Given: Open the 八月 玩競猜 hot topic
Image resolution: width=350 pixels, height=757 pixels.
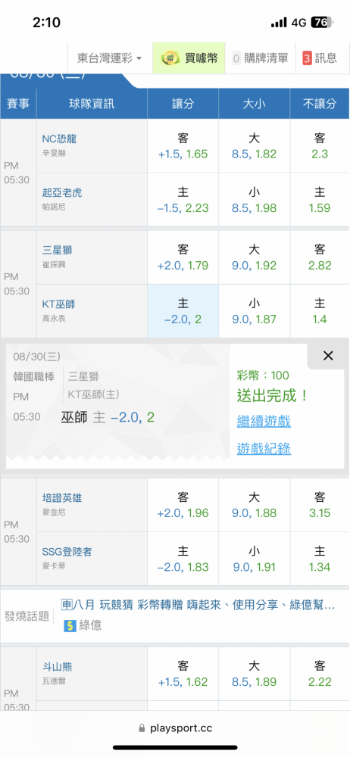Looking at the screenshot, I should click(x=198, y=604).
